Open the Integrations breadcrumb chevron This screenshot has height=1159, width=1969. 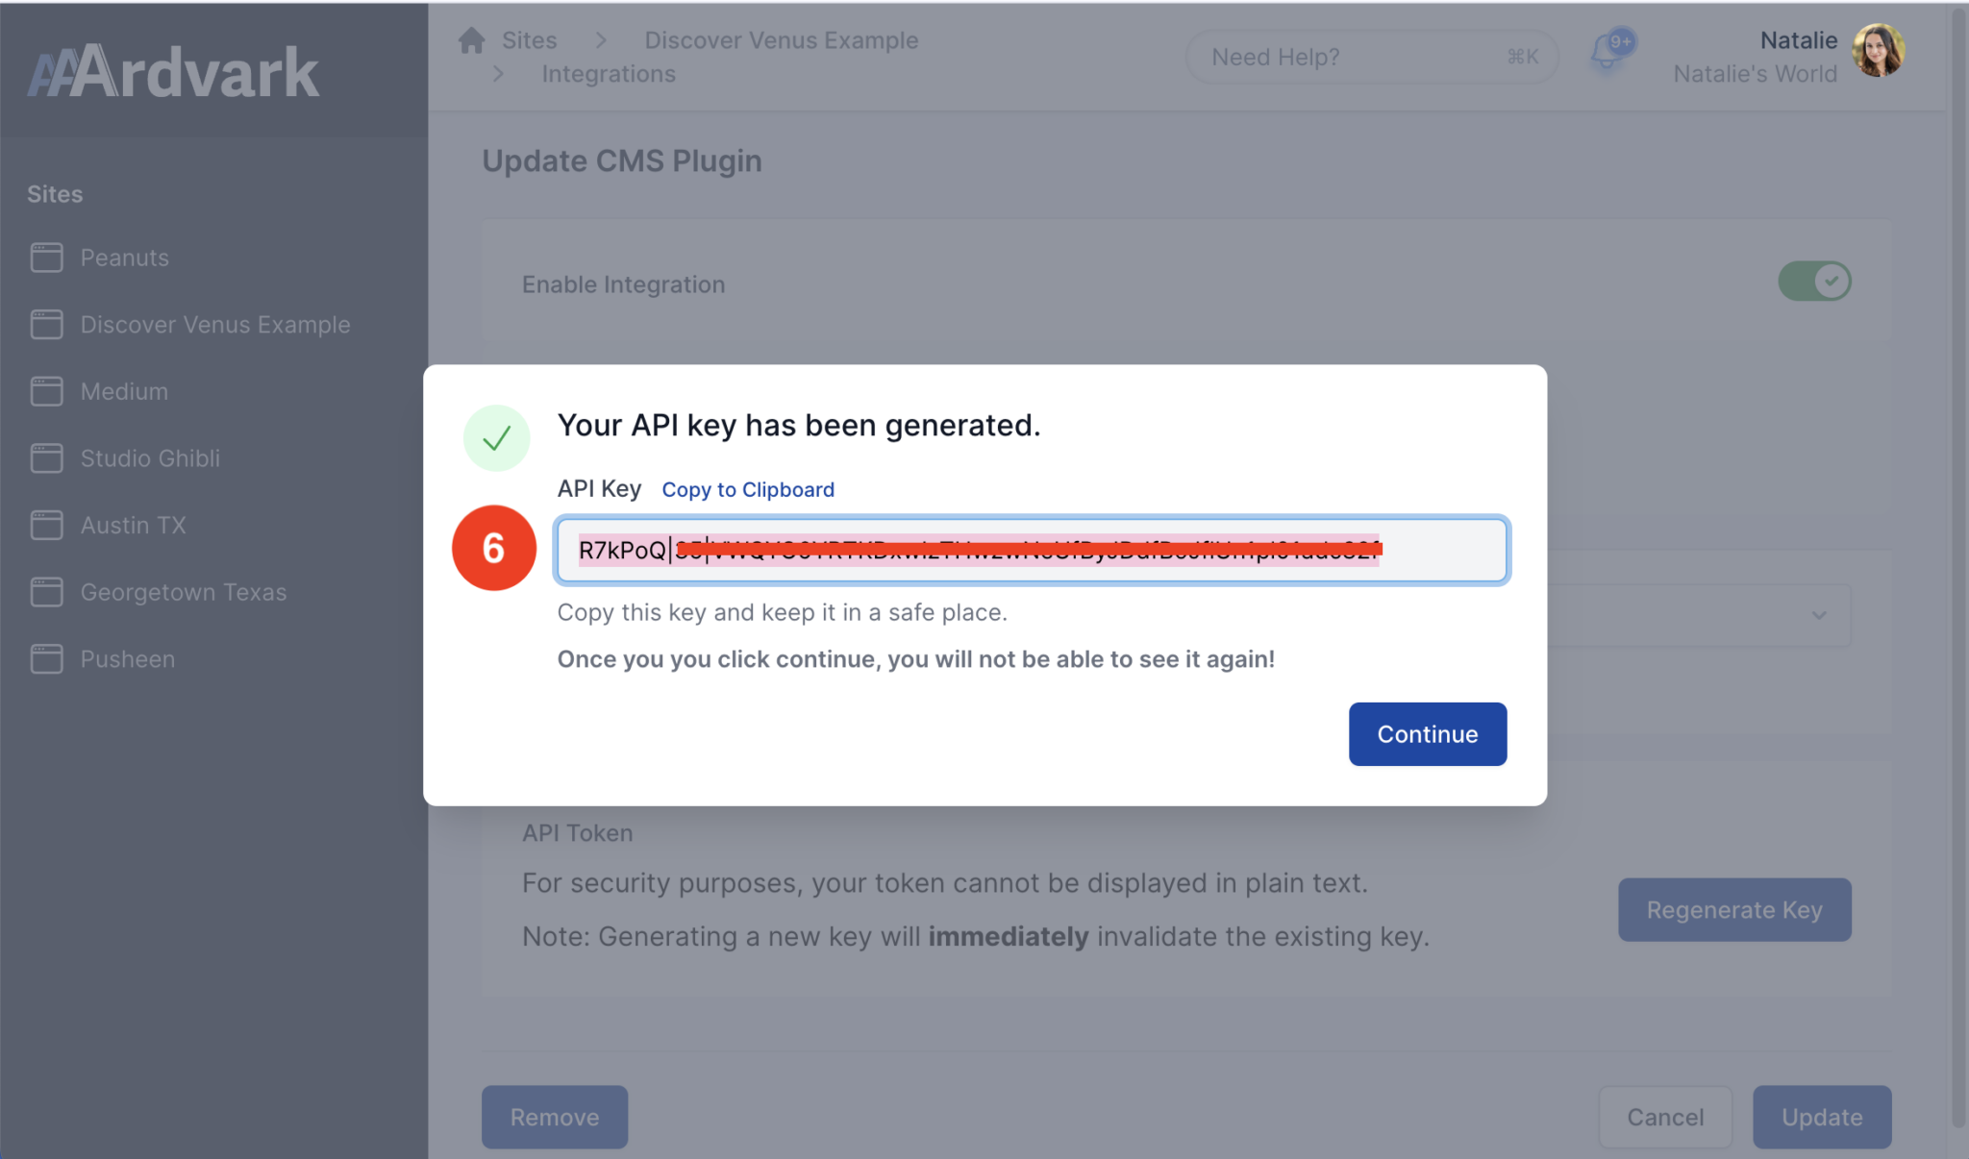pyautogui.click(x=498, y=73)
